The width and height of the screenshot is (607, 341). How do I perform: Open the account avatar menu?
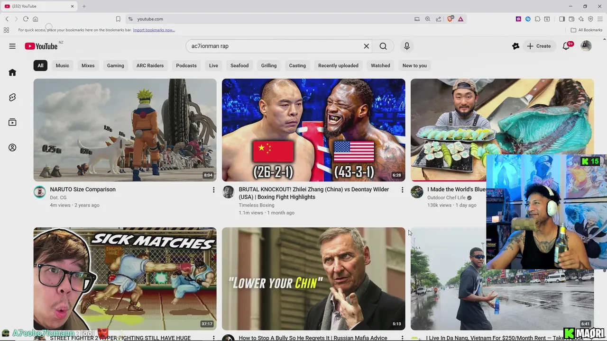[x=586, y=46]
